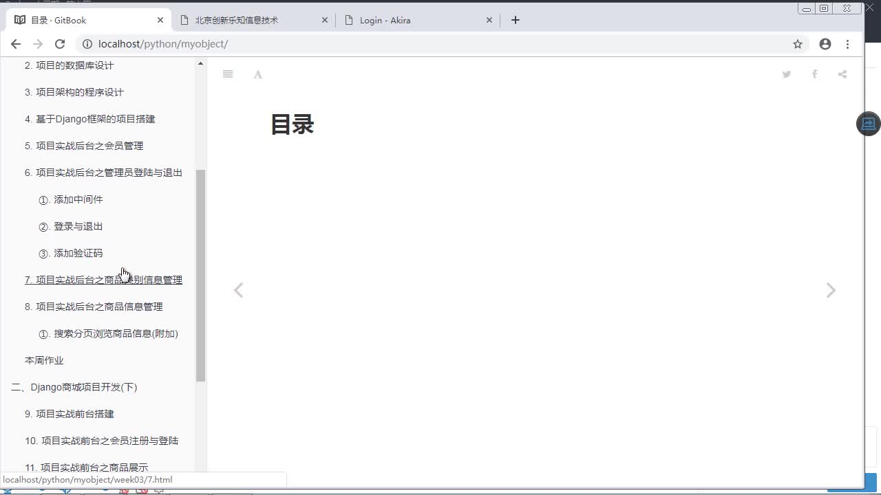
Task: Open Chrome's three-dot menu
Action: 848,44
